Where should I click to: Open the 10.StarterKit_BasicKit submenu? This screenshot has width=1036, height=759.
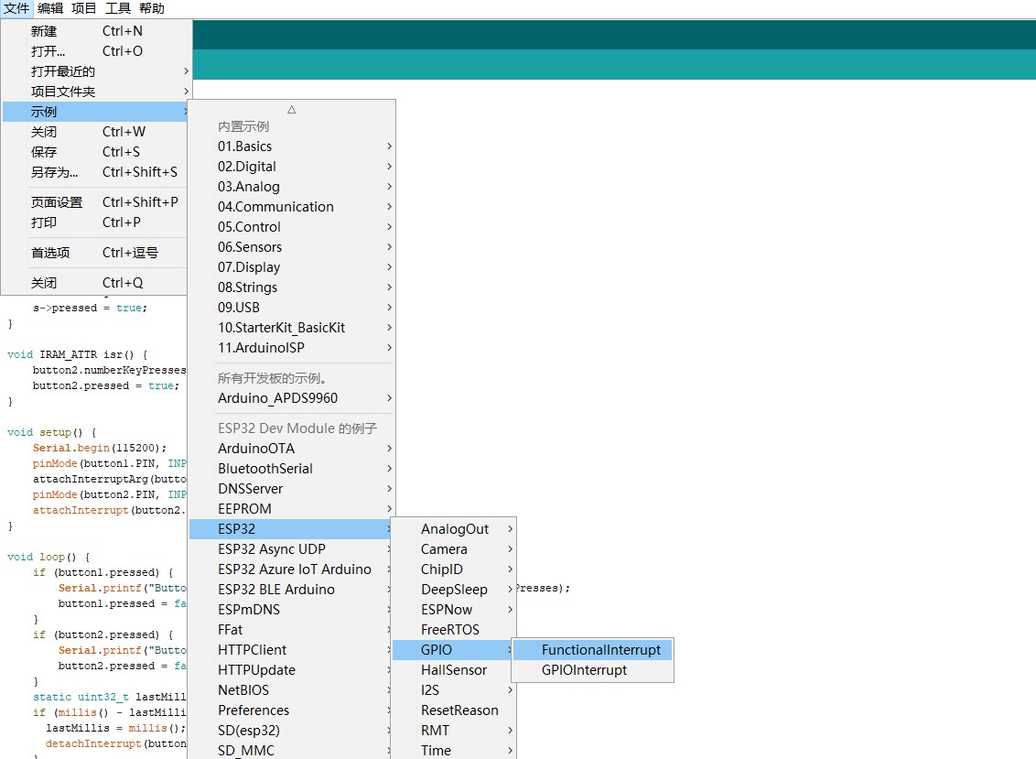click(291, 328)
